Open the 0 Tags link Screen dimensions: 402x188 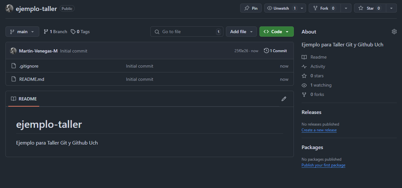[x=80, y=32]
